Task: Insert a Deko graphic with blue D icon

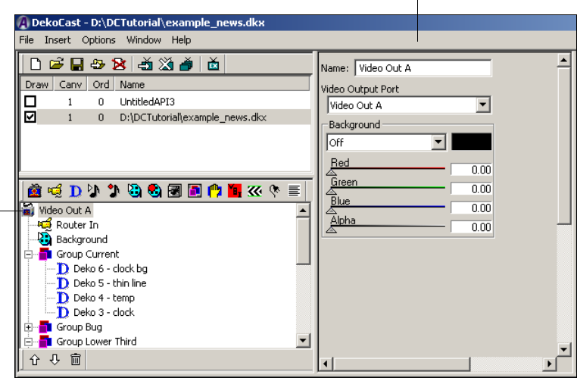Action: point(75,191)
